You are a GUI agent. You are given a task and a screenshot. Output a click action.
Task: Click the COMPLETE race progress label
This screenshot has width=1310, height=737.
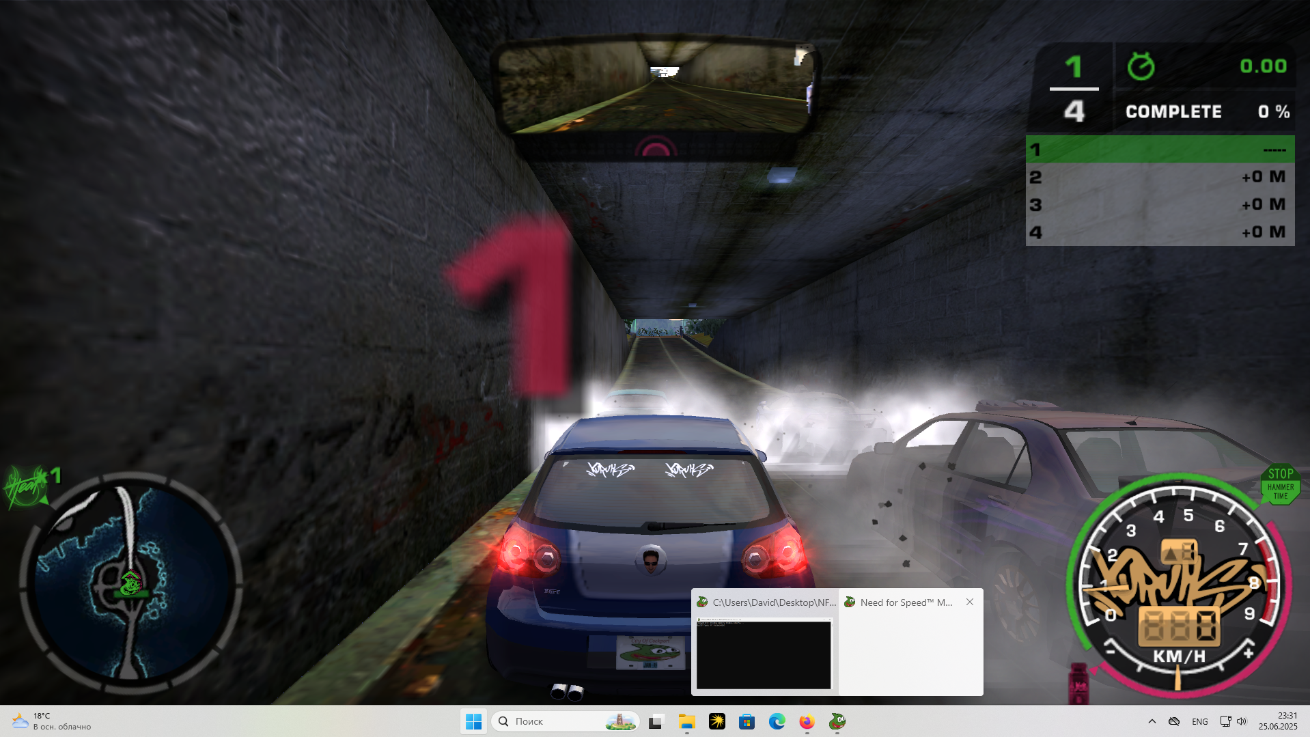(1173, 111)
